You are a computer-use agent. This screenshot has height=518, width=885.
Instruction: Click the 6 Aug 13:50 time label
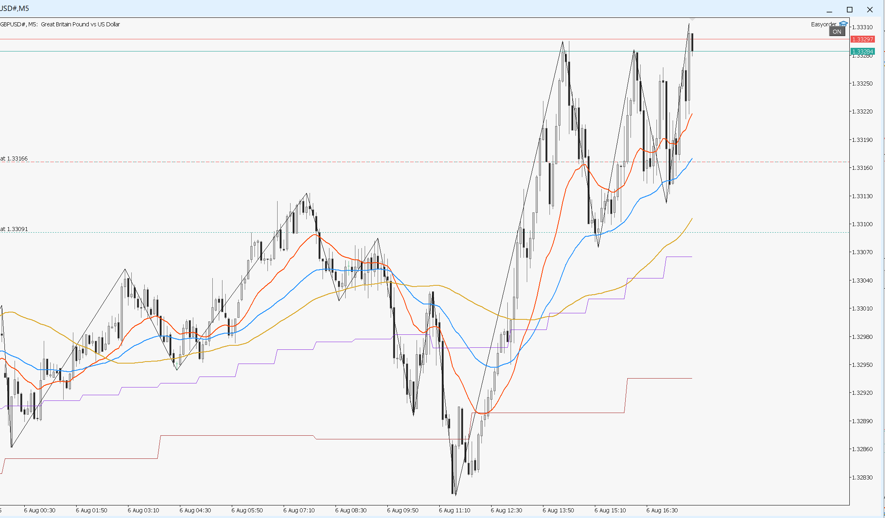[558, 510]
